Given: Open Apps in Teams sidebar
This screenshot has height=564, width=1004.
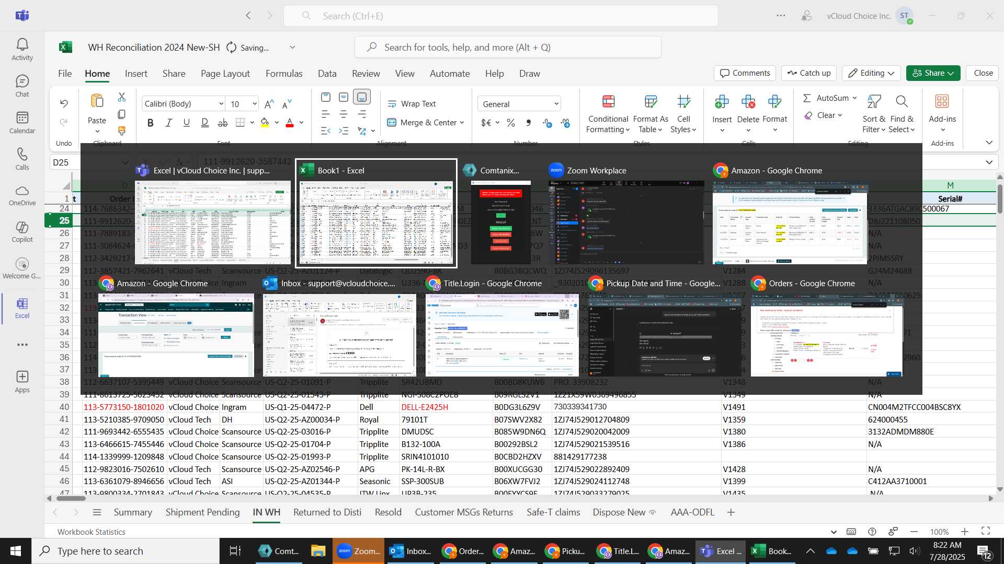Looking at the screenshot, I should [22, 382].
